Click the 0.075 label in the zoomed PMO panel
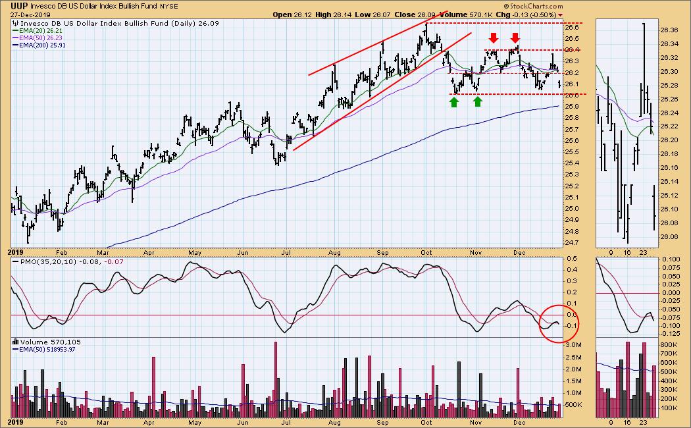Image resolution: width=691 pixels, height=428 pixels. click(671, 267)
